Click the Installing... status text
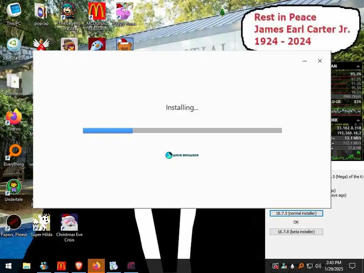The width and height of the screenshot is (364, 273). [182, 107]
